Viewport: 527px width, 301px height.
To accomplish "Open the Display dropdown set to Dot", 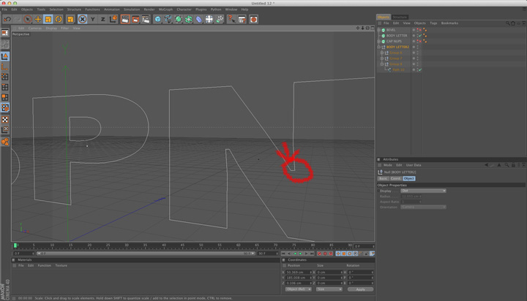I will click(x=422, y=191).
